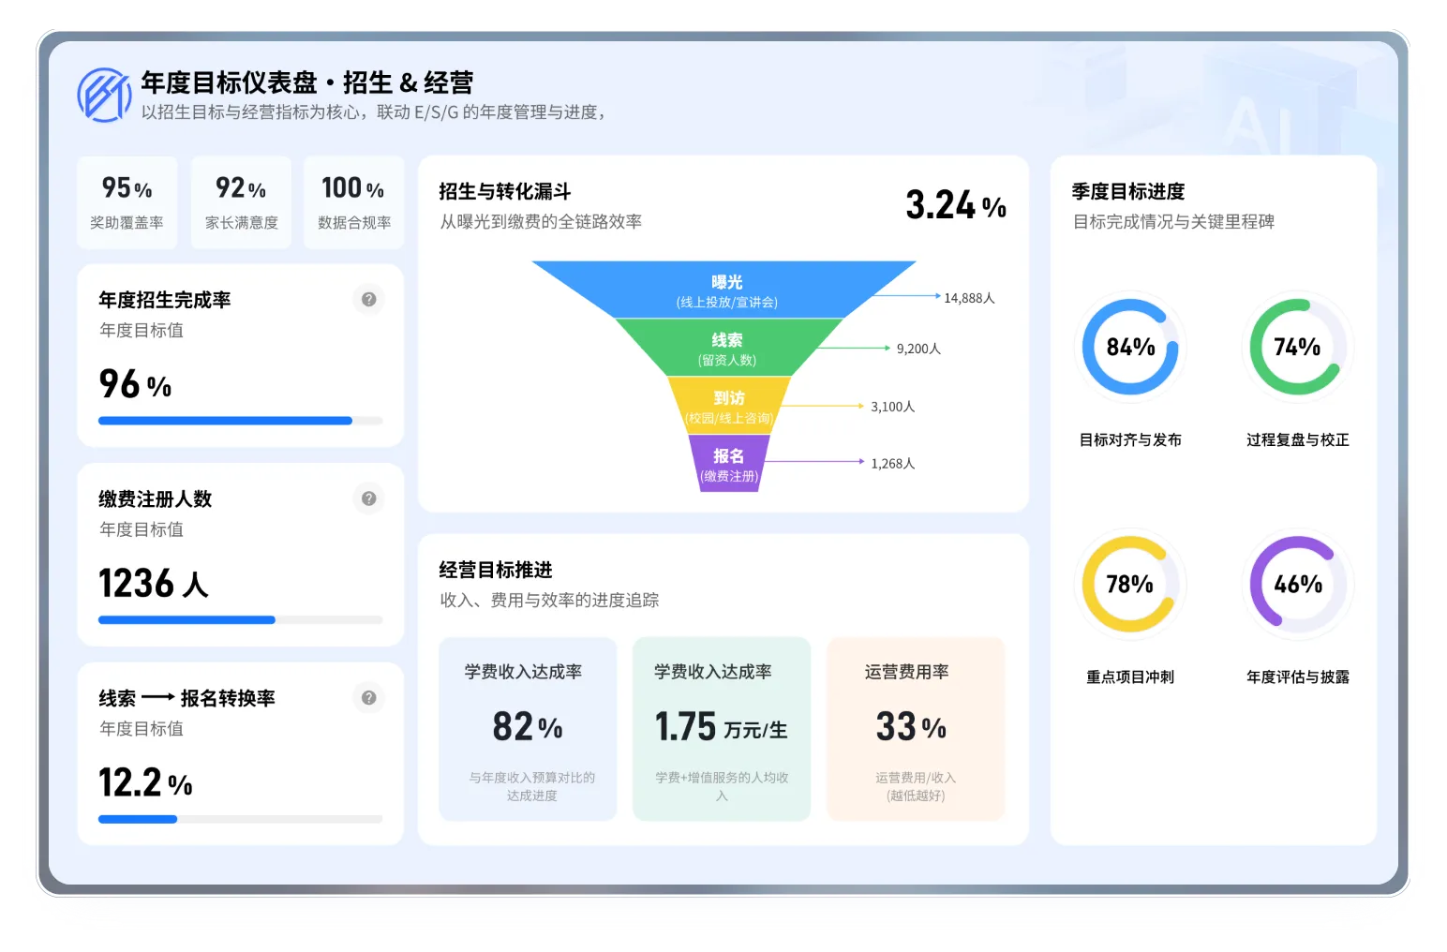Click the 运营费用率 33% card
The width and height of the screenshot is (1447, 952).
(915, 729)
